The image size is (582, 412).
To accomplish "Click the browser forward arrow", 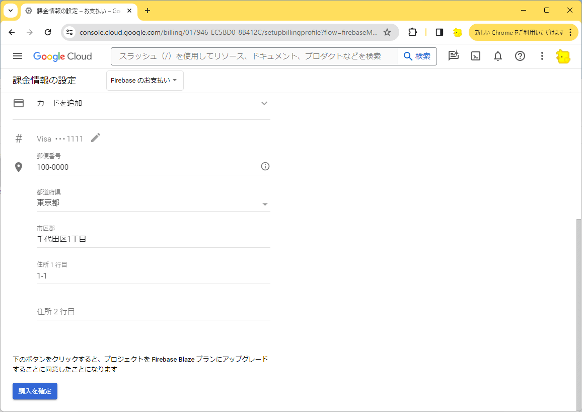I will [x=30, y=32].
